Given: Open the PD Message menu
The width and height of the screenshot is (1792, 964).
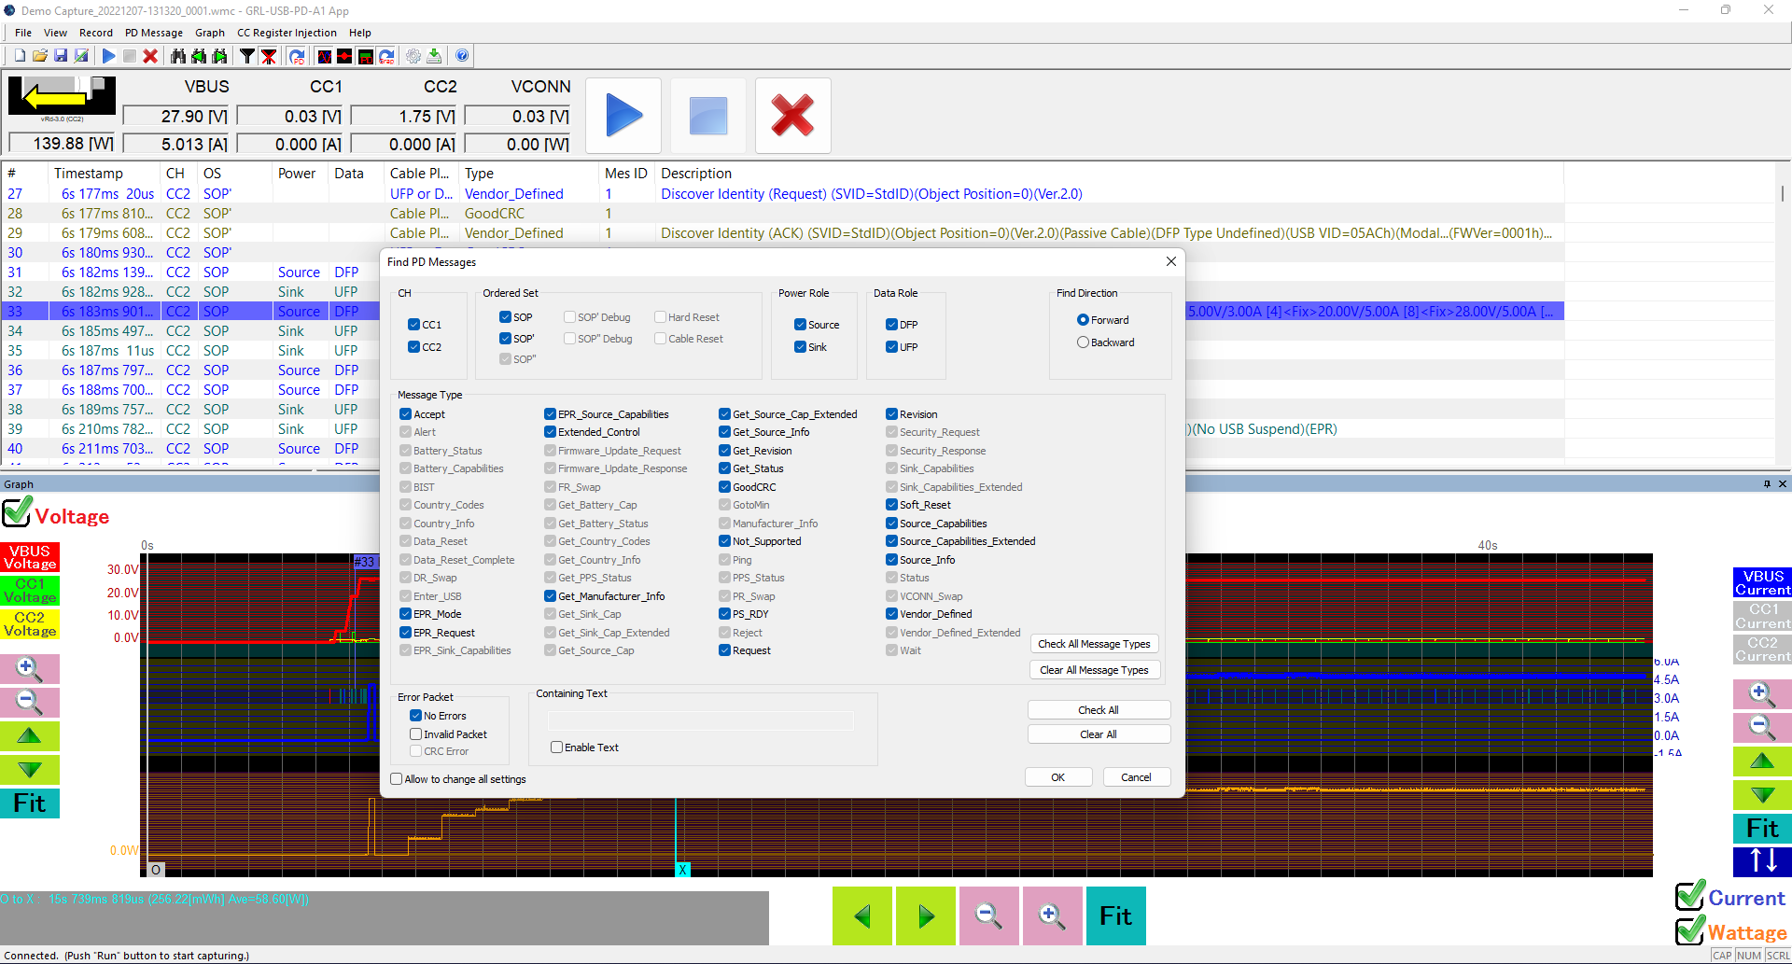Looking at the screenshot, I should tap(153, 33).
